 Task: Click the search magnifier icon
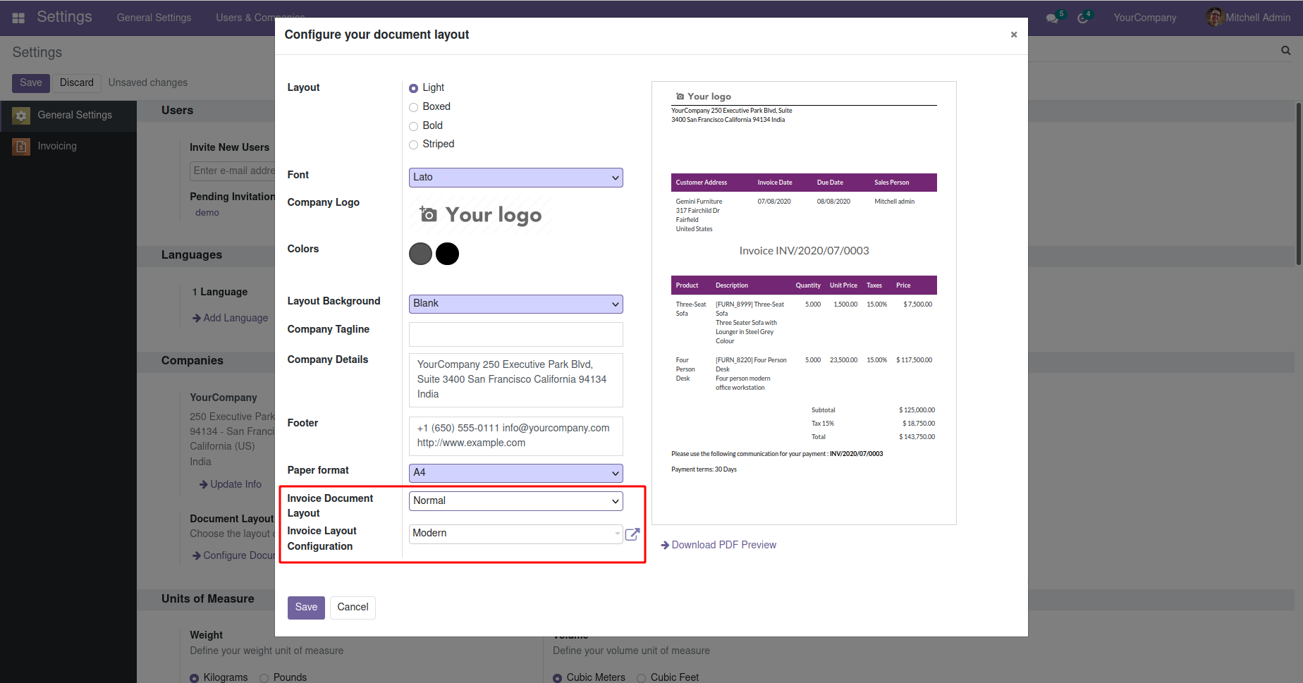point(1285,51)
